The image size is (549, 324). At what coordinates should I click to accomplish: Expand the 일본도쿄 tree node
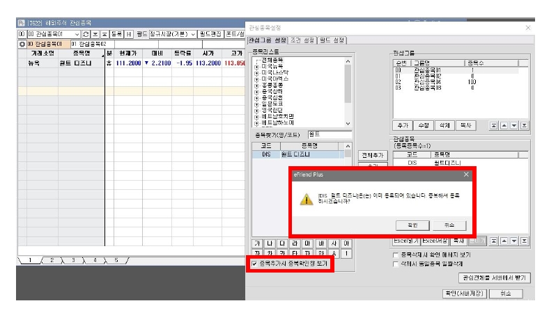(256, 104)
